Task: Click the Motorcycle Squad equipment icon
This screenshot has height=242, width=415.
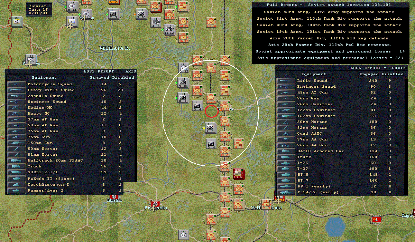Action: point(17,84)
